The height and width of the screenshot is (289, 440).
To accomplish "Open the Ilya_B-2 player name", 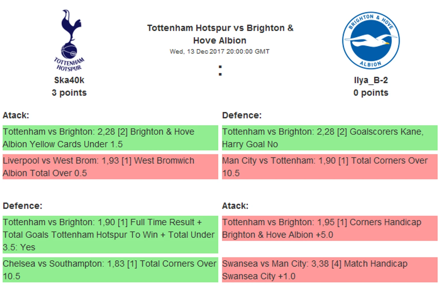I will tap(371, 80).
